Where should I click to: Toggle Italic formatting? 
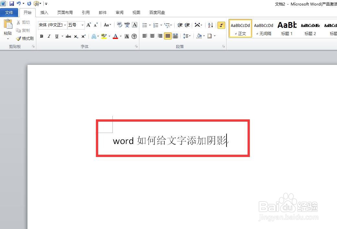(x=49, y=36)
